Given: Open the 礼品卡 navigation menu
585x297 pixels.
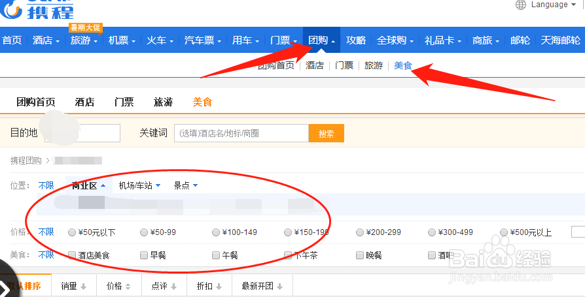Looking at the screenshot, I should (443, 40).
